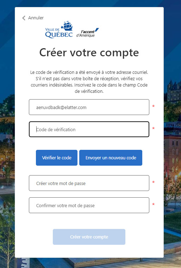Focus the Code de vérification field
This screenshot has height=268, width=181.
(x=89, y=129)
